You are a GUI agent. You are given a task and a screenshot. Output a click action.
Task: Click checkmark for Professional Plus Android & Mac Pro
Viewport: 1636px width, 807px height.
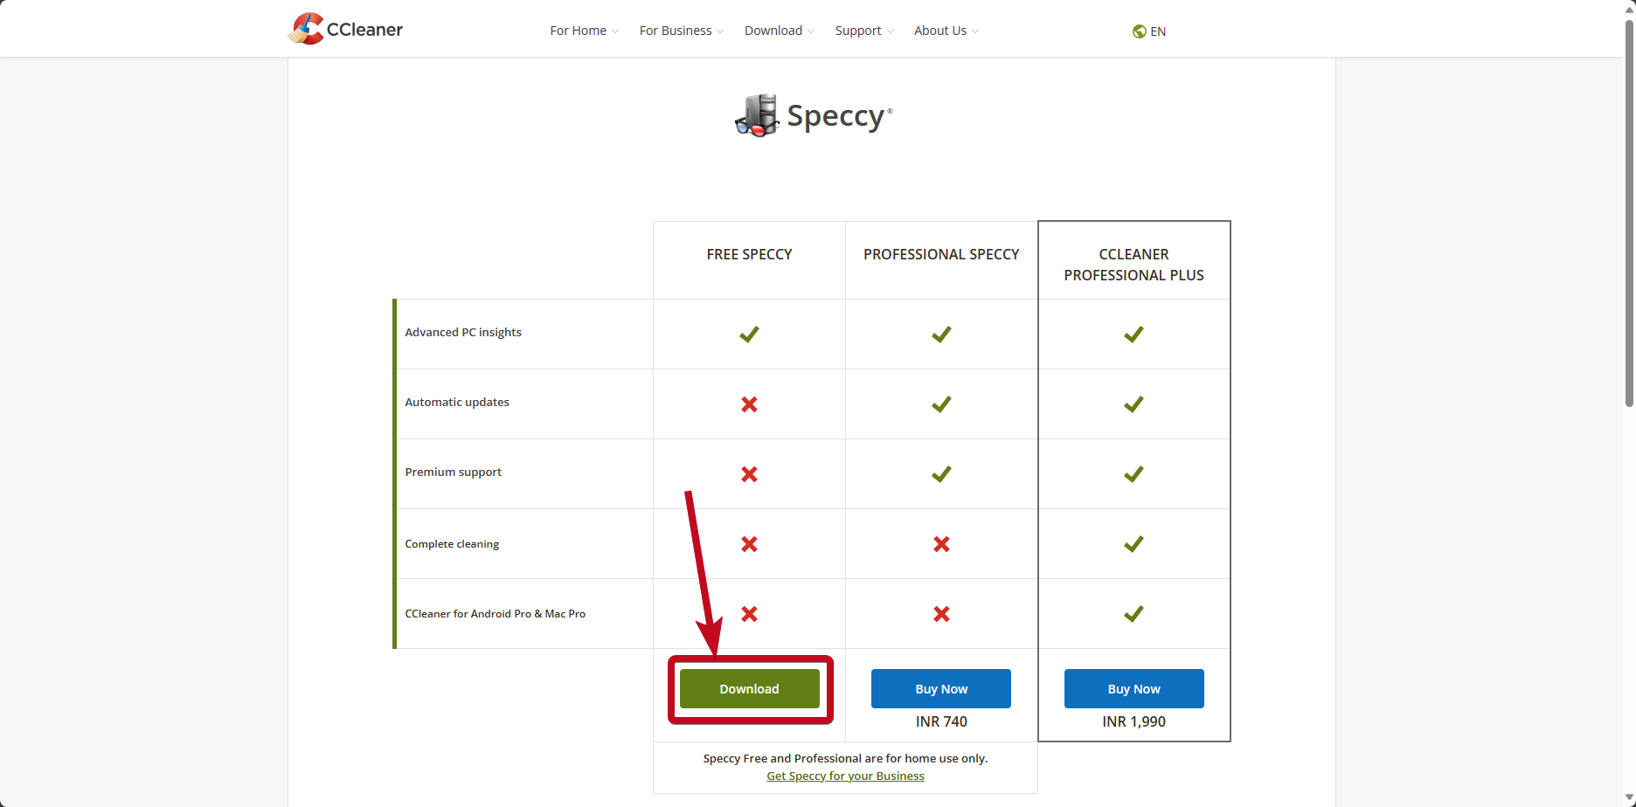pyautogui.click(x=1133, y=614)
